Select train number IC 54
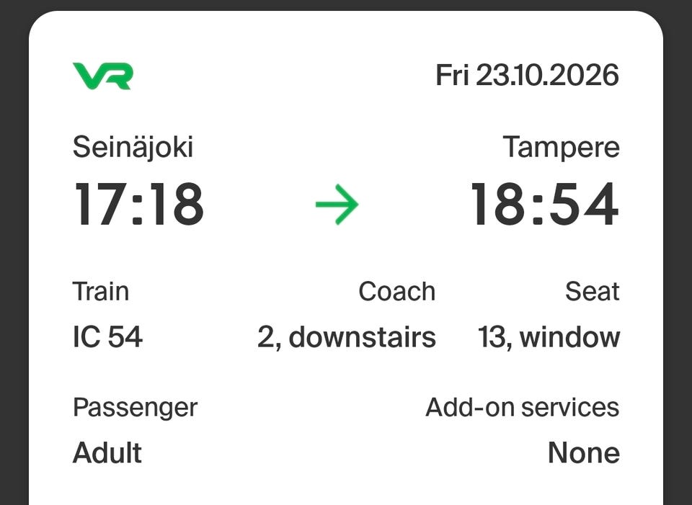Image resolution: width=692 pixels, height=505 pixels. (107, 337)
